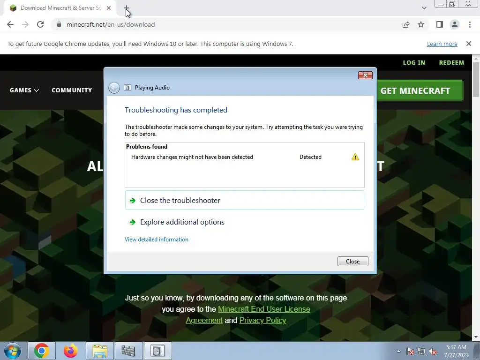The height and width of the screenshot is (360, 480).
Task: Expand the tab search chevron
Action: pos(424,8)
